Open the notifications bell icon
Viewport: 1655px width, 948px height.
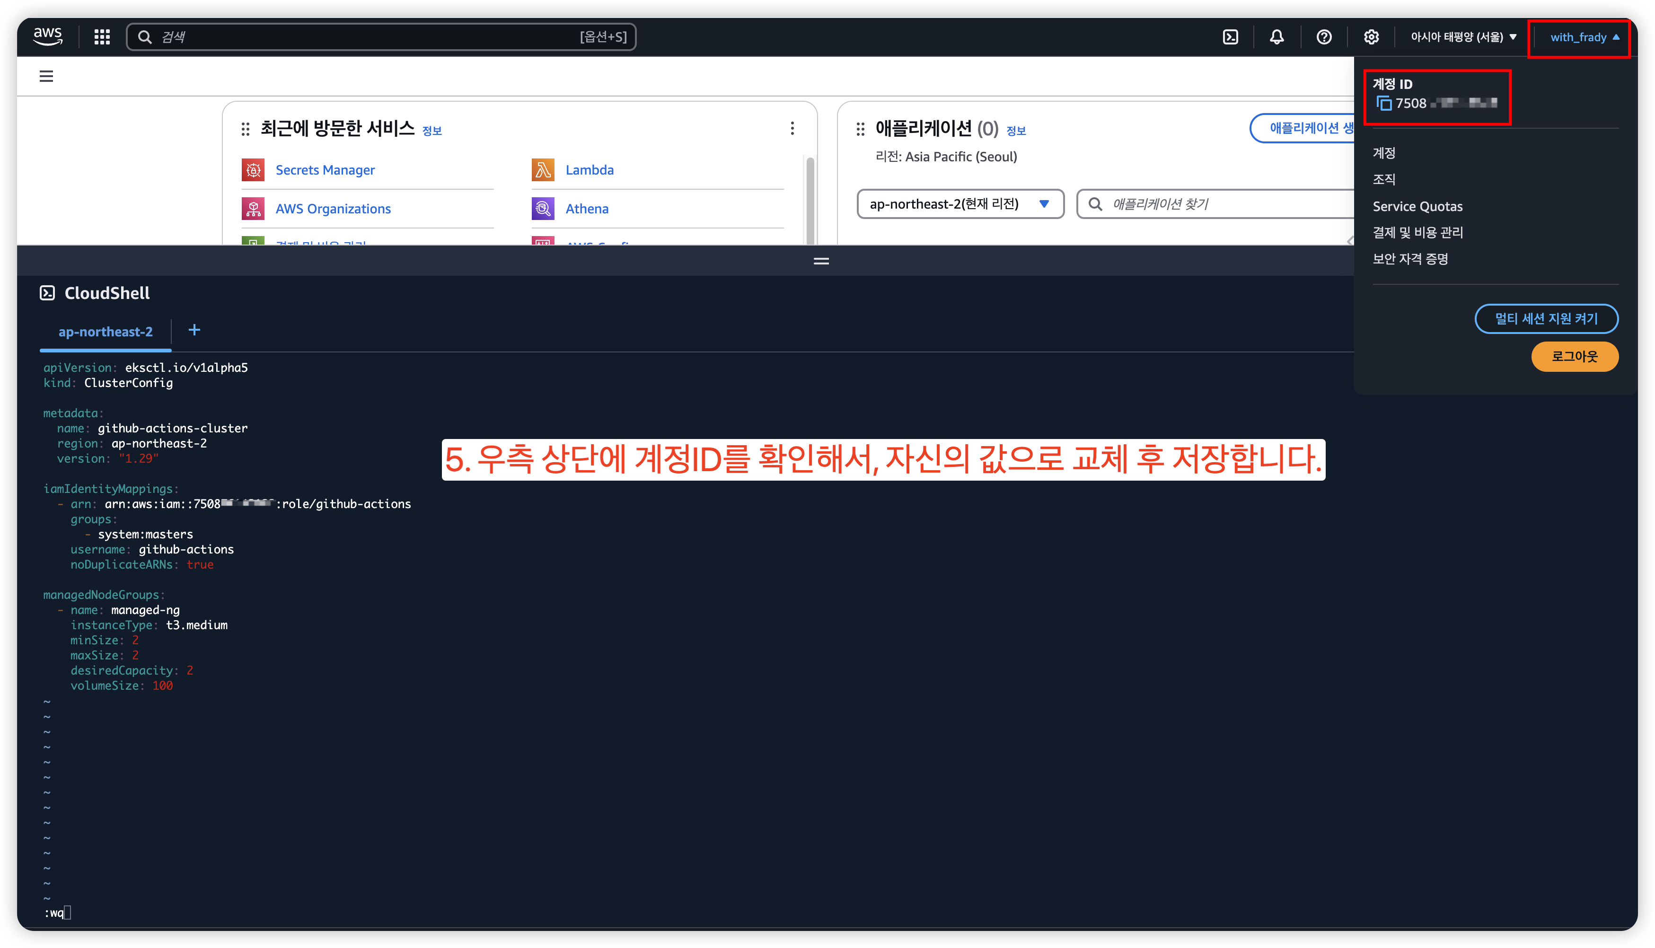pos(1276,37)
